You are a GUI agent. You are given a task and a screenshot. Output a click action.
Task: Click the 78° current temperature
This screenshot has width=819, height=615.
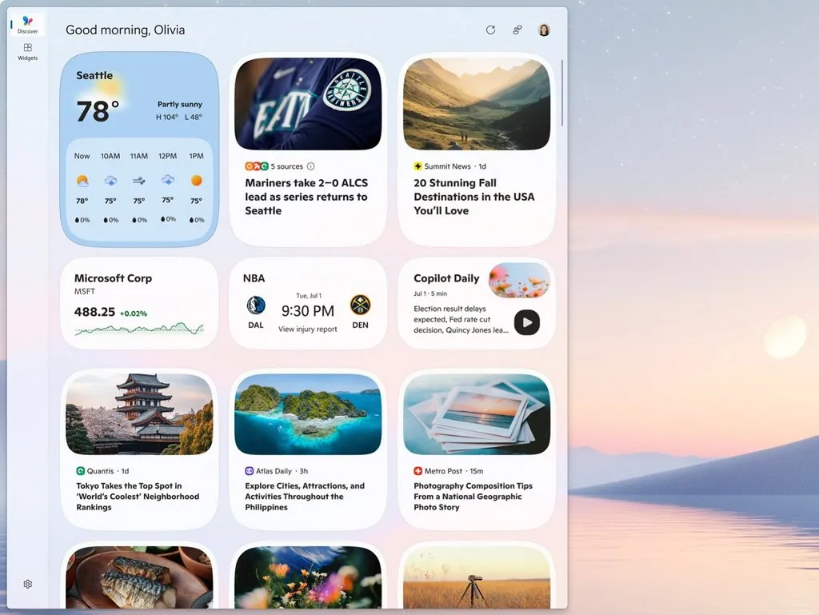[x=98, y=111]
